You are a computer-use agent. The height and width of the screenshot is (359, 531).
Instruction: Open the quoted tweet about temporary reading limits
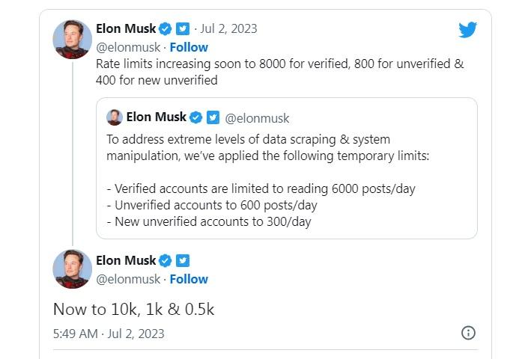point(286,179)
